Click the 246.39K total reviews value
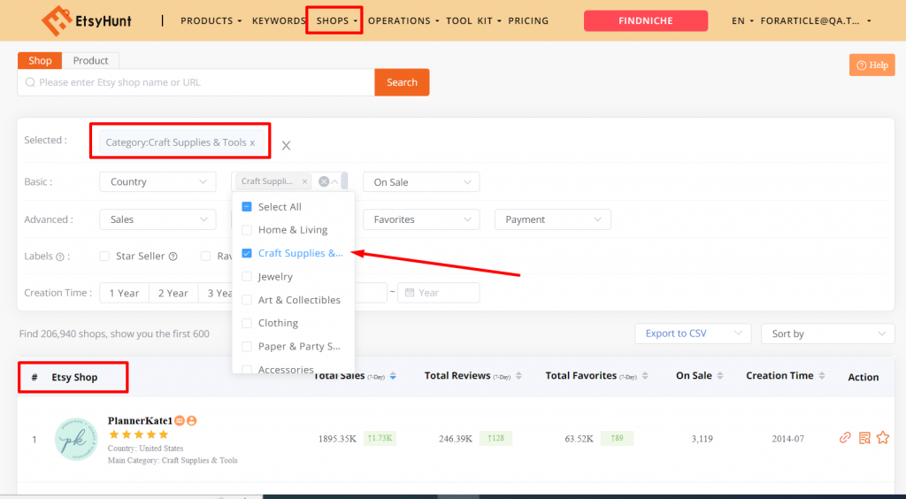Image resolution: width=906 pixels, height=499 pixels. (456, 438)
